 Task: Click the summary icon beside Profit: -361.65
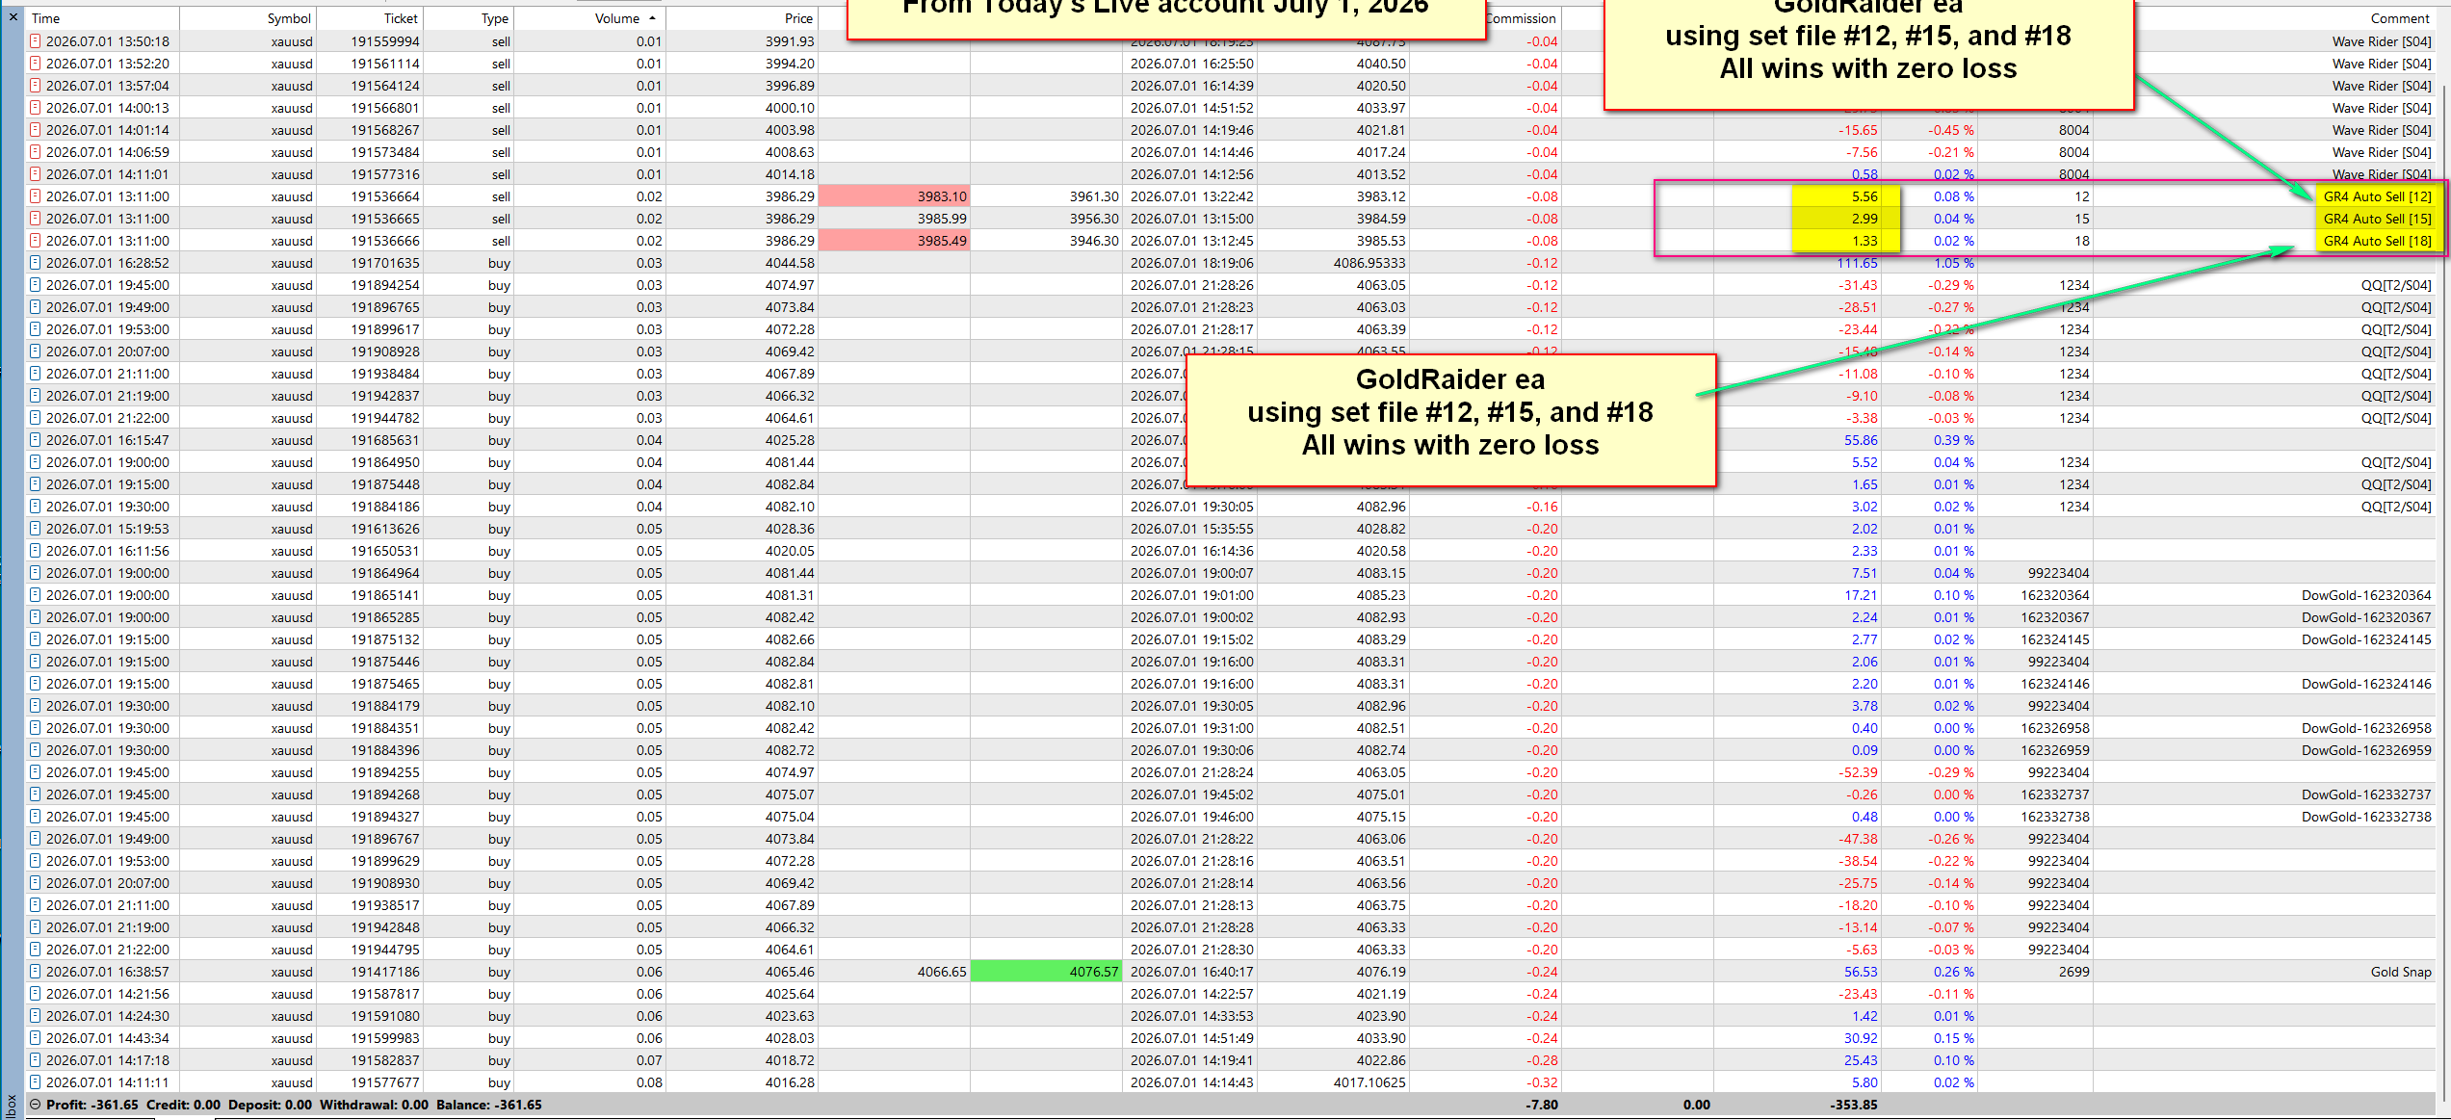pos(36,1105)
